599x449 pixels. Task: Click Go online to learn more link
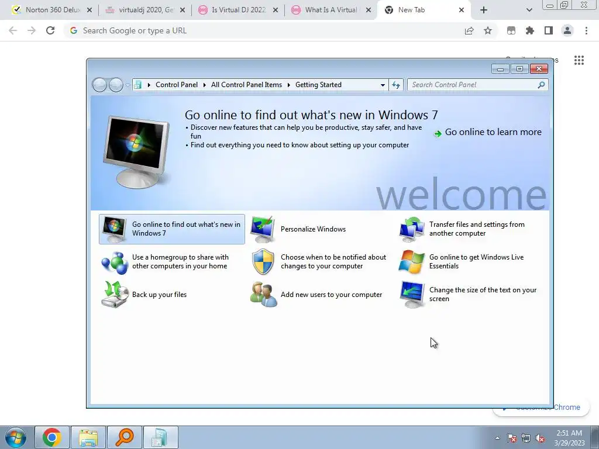493,132
